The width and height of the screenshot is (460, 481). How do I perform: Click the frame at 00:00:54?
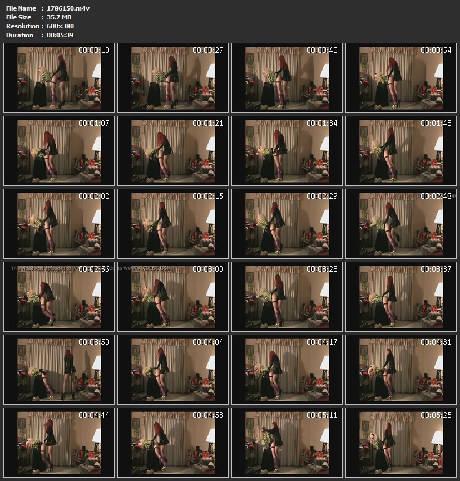click(x=401, y=78)
